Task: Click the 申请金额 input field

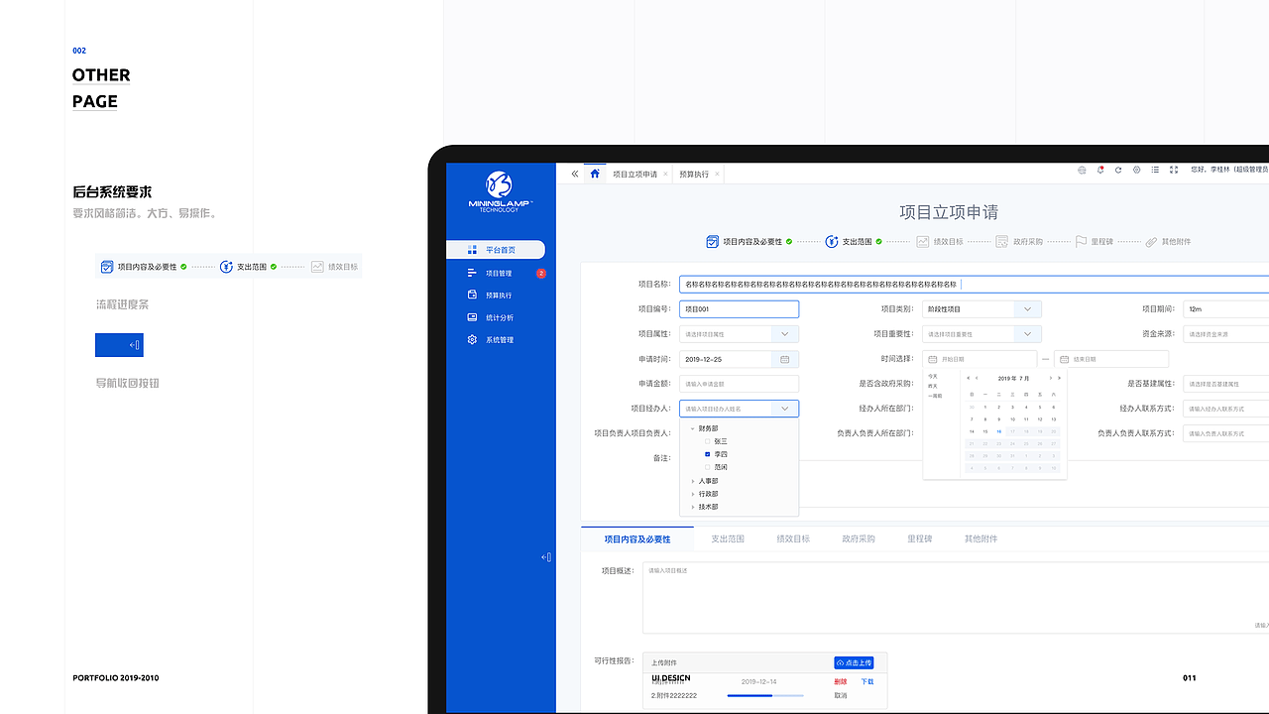Action: tap(739, 384)
